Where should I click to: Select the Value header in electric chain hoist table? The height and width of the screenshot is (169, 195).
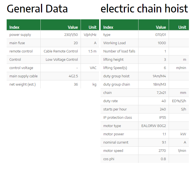tap(161, 27)
